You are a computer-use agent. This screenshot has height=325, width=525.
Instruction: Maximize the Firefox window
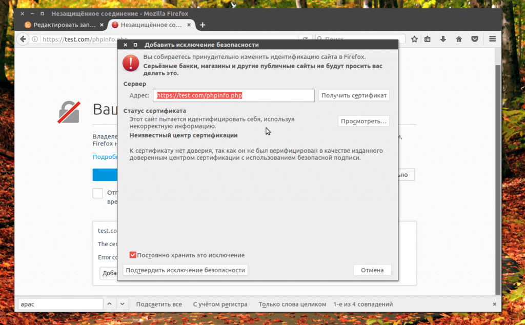[x=42, y=14]
